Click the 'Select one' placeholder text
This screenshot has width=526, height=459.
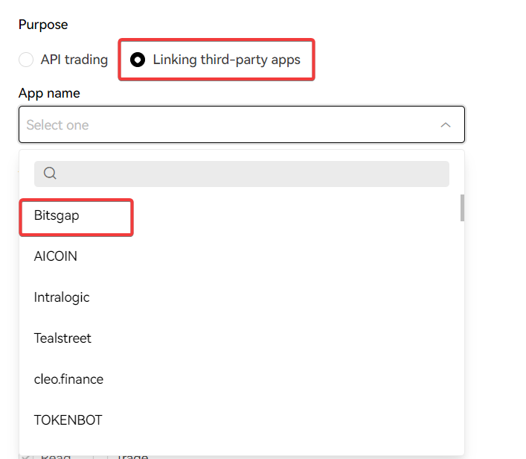[57, 125]
